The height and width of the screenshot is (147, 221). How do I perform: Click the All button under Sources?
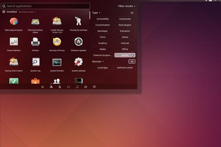click(x=132, y=61)
